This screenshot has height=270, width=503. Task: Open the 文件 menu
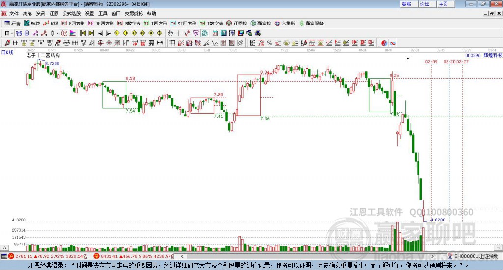14,13
